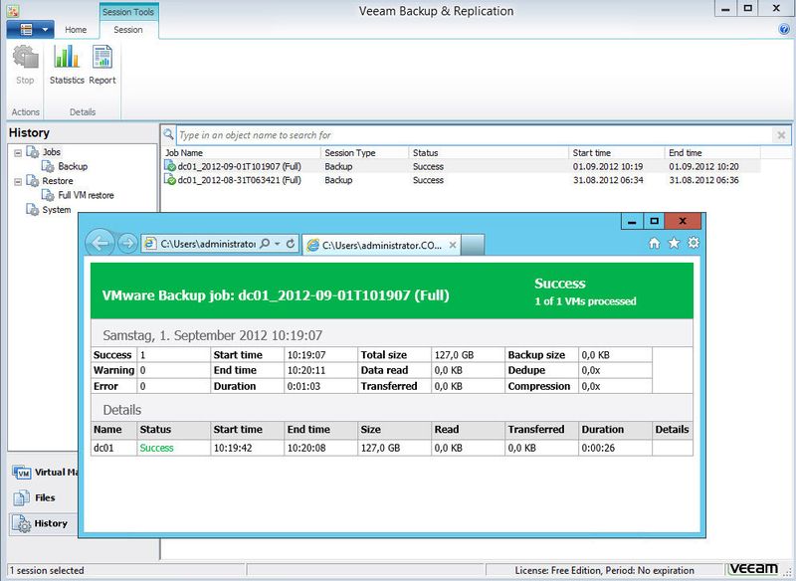Click the blue help question mark icon

coord(784,30)
